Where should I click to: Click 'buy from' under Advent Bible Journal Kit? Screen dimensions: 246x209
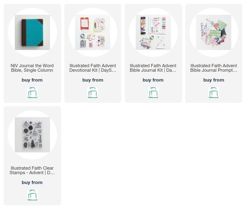pyautogui.click(x=153, y=80)
